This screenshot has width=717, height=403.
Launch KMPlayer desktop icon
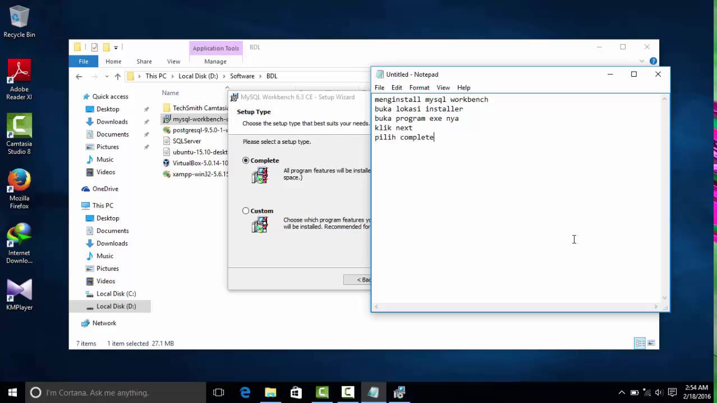coord(19,295)
